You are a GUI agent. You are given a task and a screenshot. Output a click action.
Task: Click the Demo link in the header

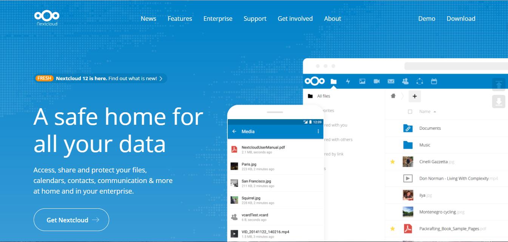(427, 19)
